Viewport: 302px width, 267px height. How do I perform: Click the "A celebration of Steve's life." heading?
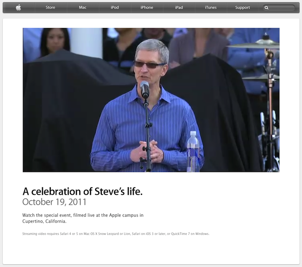82,192
